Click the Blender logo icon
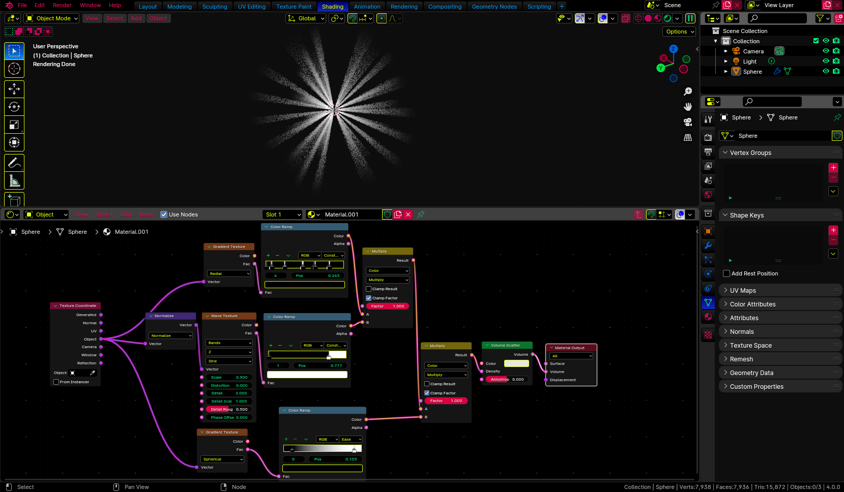Screen dimensions: 844x492 click(x=9, y=5)
